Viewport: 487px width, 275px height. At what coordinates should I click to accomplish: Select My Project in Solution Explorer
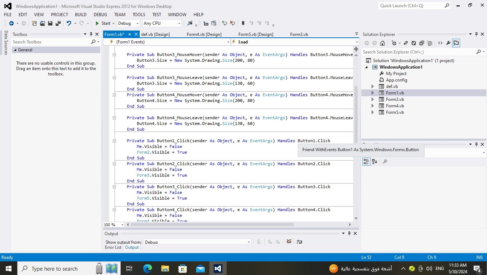point(396,74)
